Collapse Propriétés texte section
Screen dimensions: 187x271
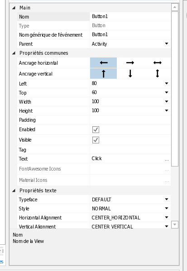click(x=14, y=190)
